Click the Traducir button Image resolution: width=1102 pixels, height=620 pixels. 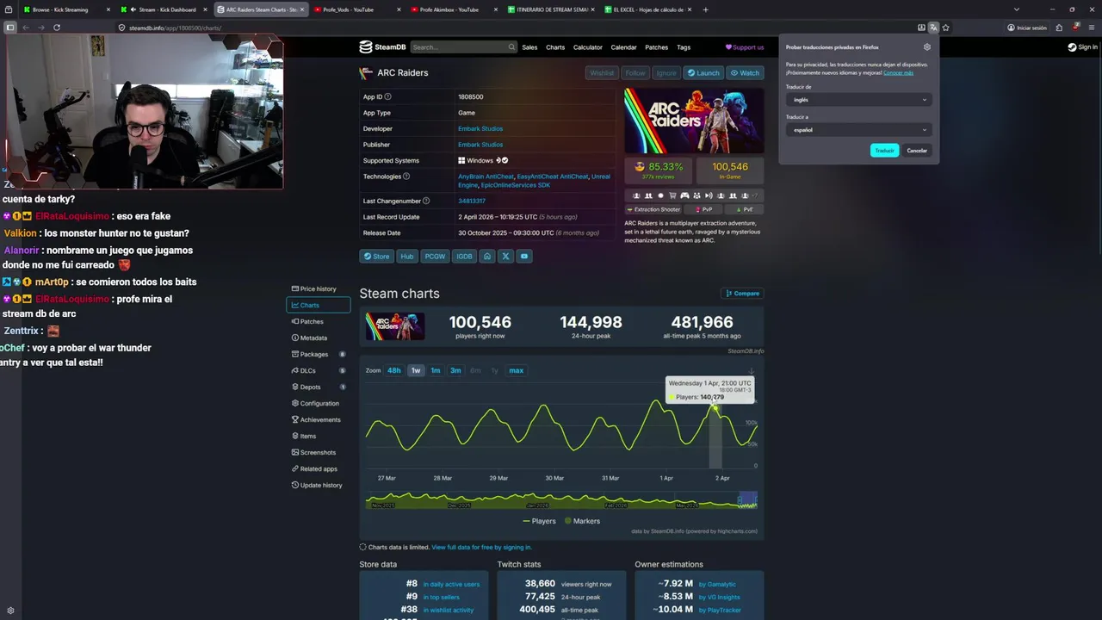(884, 151)
